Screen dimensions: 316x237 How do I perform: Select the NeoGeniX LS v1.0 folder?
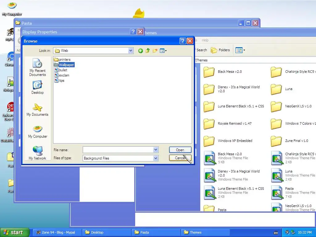coord(291,106)
